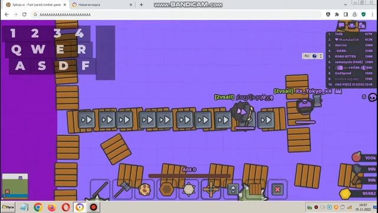
Task: Open the browser profile avatar icon
Action: click(354, 14)
